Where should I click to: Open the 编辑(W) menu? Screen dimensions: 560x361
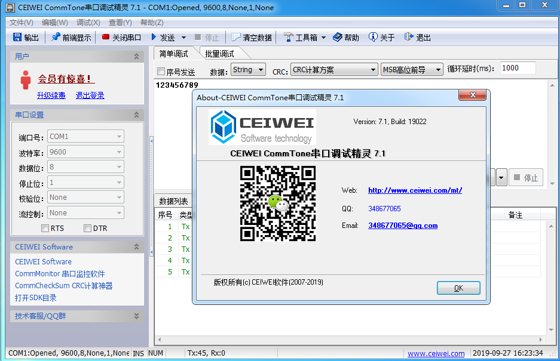pyautogui.click(x=54, y=23)
